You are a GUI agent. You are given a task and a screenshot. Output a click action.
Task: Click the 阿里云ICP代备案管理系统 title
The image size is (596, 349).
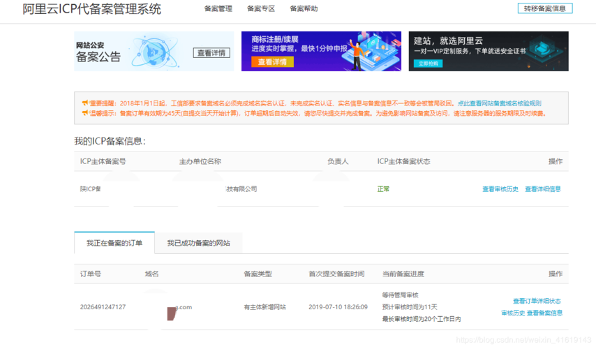pyautogui.click(x=91, y=9)
